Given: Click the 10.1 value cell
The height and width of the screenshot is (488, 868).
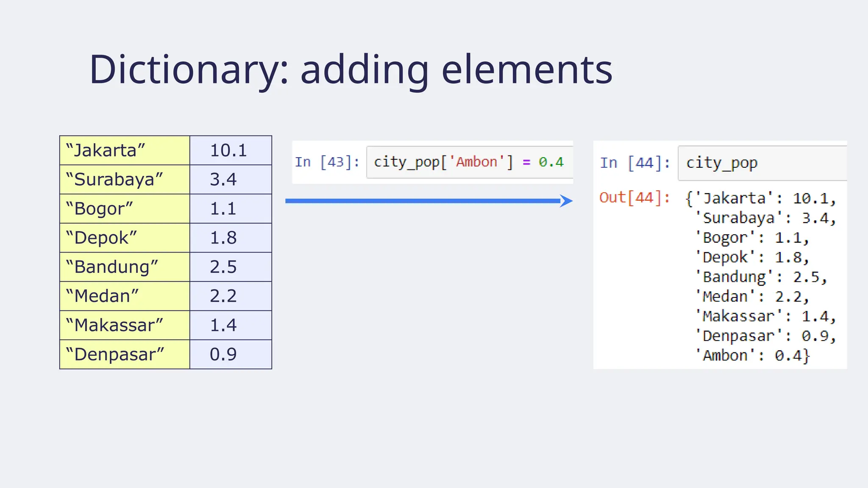Looking at the screenshot, I should tap(231, 150).
